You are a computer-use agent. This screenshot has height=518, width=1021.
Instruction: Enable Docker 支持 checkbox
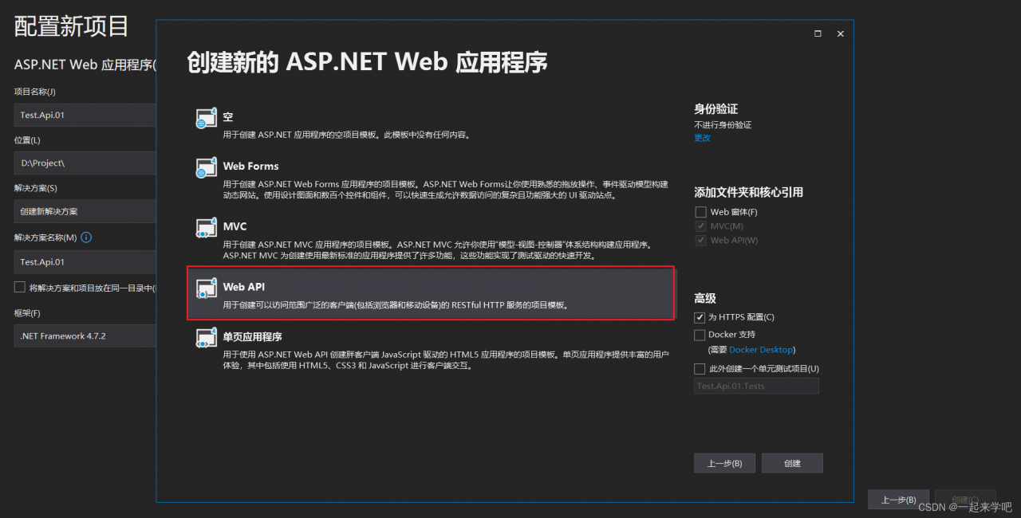[x=700, y=335]
